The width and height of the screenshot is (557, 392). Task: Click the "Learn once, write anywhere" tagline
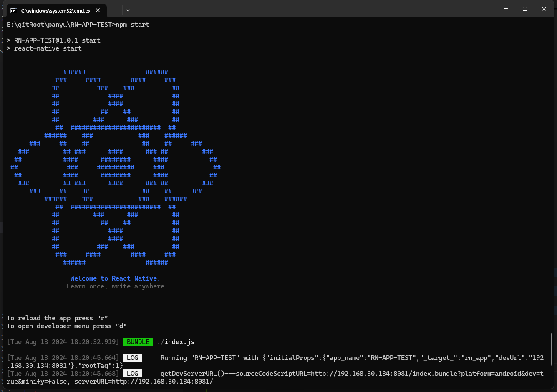pos(115,286)
